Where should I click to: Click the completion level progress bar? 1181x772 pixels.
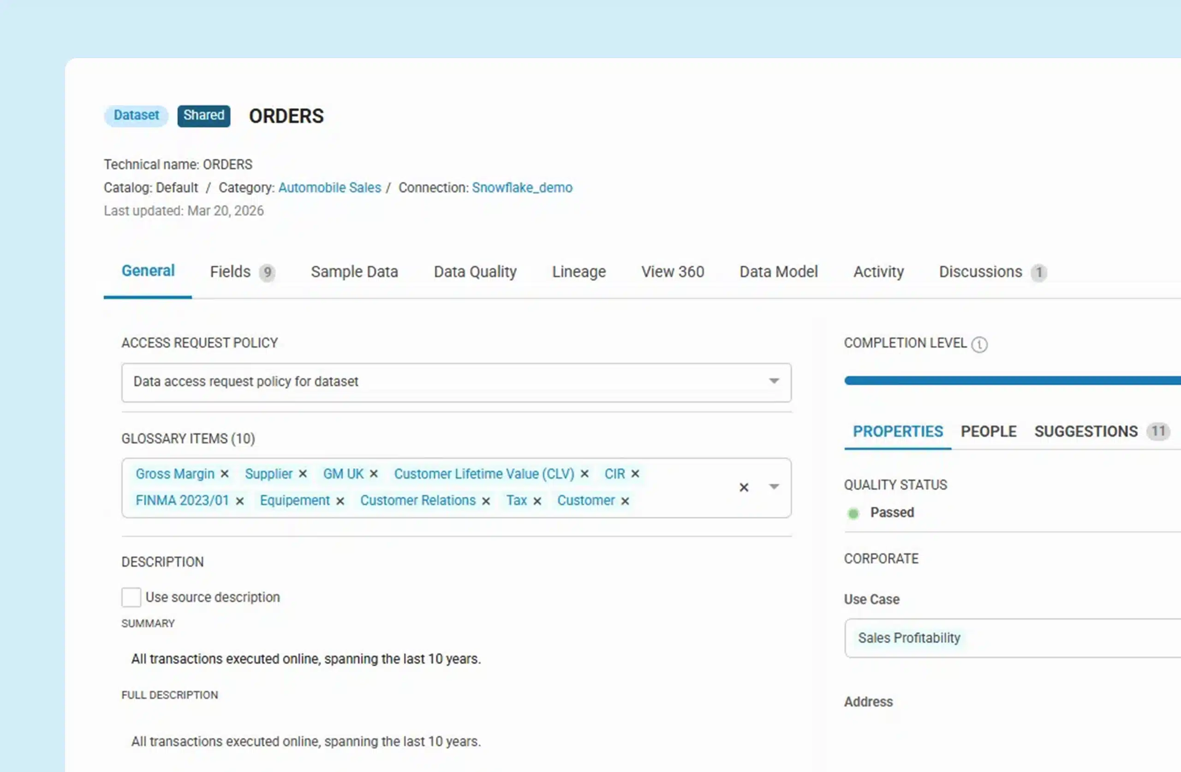pos(1012,381)
